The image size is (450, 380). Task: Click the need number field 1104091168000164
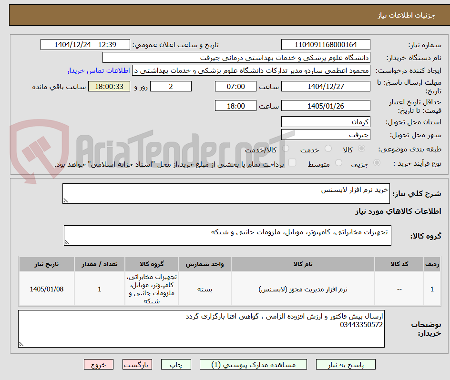click(326, 45)
